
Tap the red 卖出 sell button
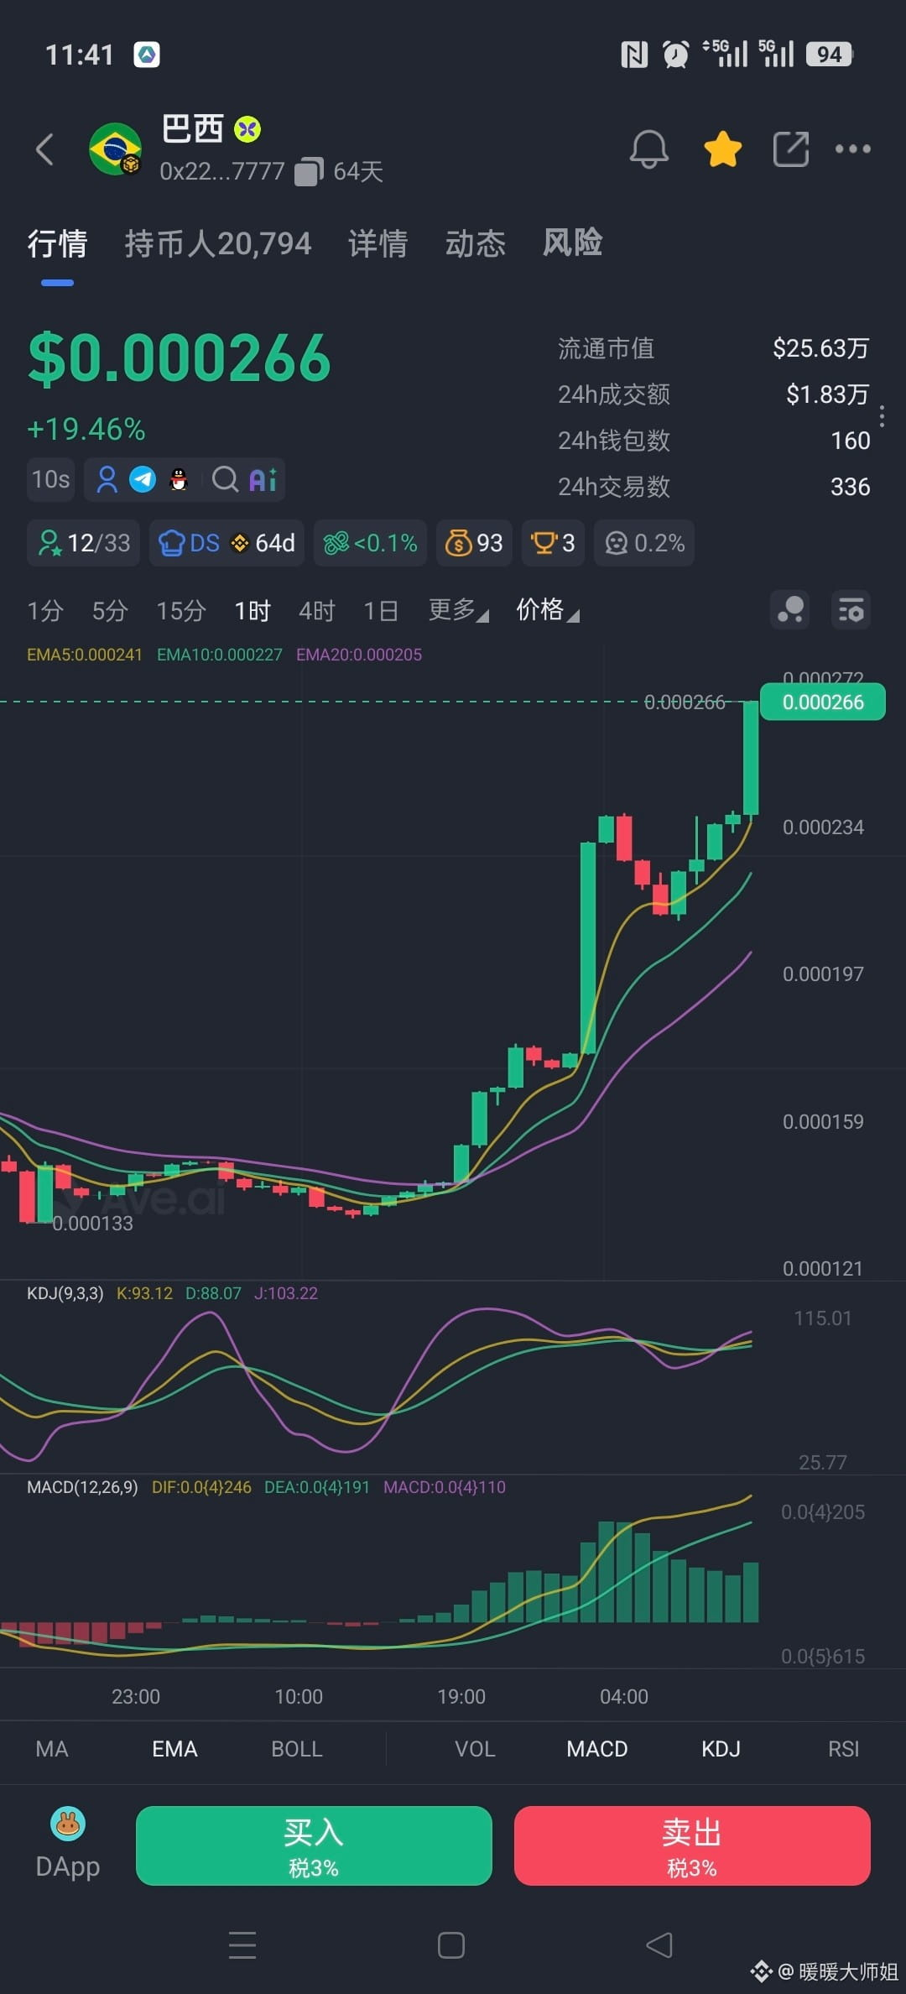click(x=692, y=1845)
